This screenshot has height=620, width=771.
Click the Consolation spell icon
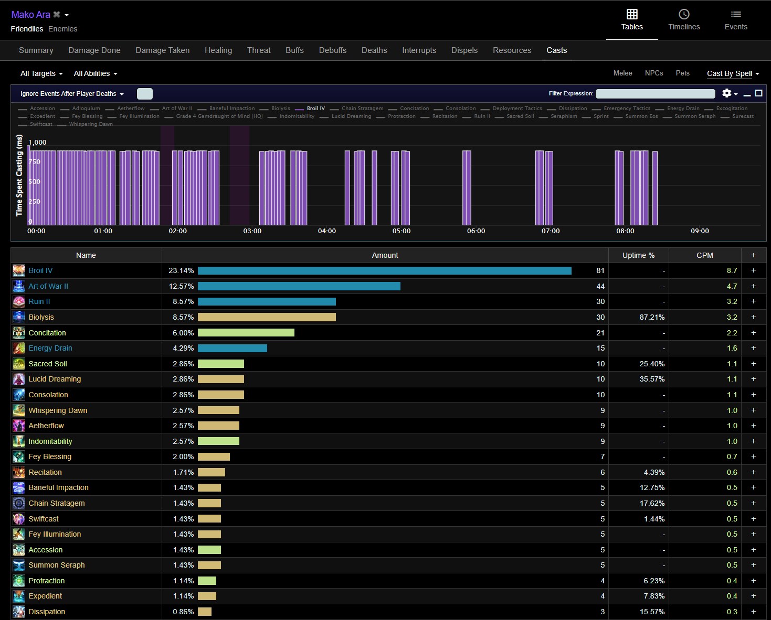pyautogui.click(x=19, y=395)
